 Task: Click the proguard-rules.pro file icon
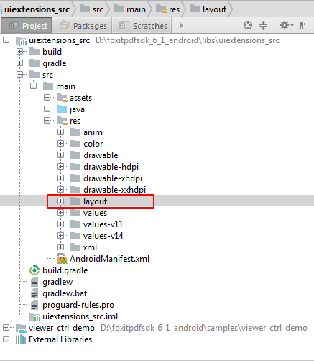(34, 305)
